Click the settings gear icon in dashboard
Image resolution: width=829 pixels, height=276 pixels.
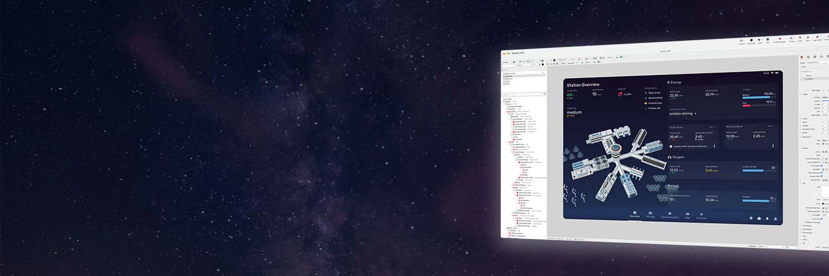tap(751, 218)
